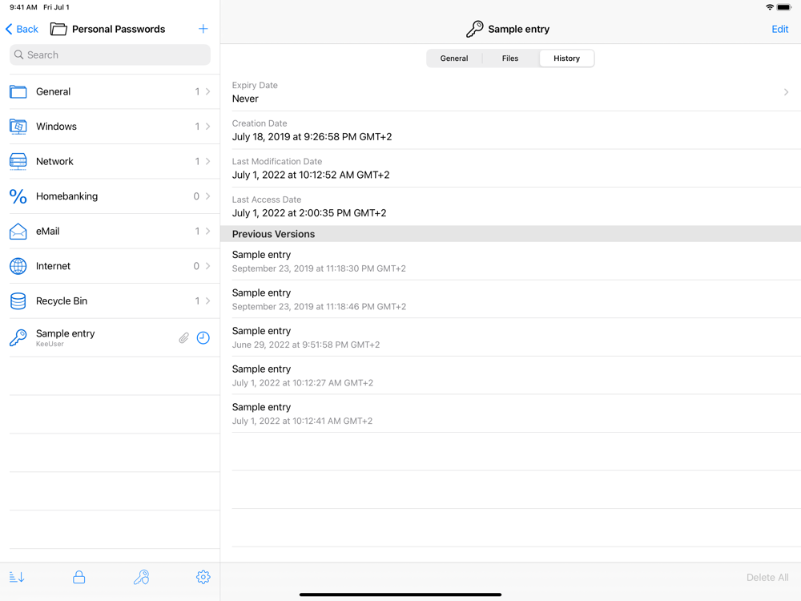801x601 pixels.
Task: Expand the General group chevron
Action: [208, 91]
